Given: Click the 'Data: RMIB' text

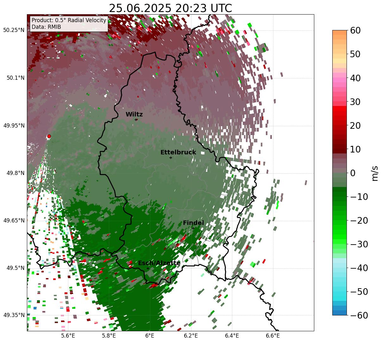Looking at the screenshot, I should 46,27.
